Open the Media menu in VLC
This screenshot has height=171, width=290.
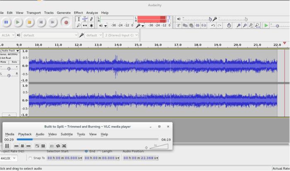point(10,134)
